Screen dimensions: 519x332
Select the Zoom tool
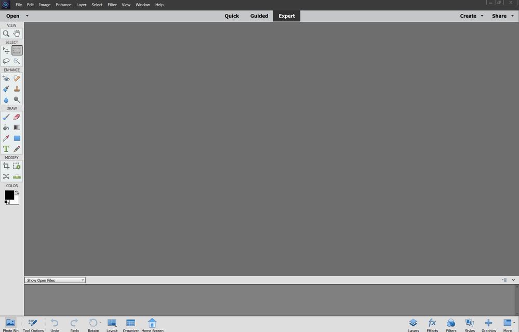click(x=6, y=33)
